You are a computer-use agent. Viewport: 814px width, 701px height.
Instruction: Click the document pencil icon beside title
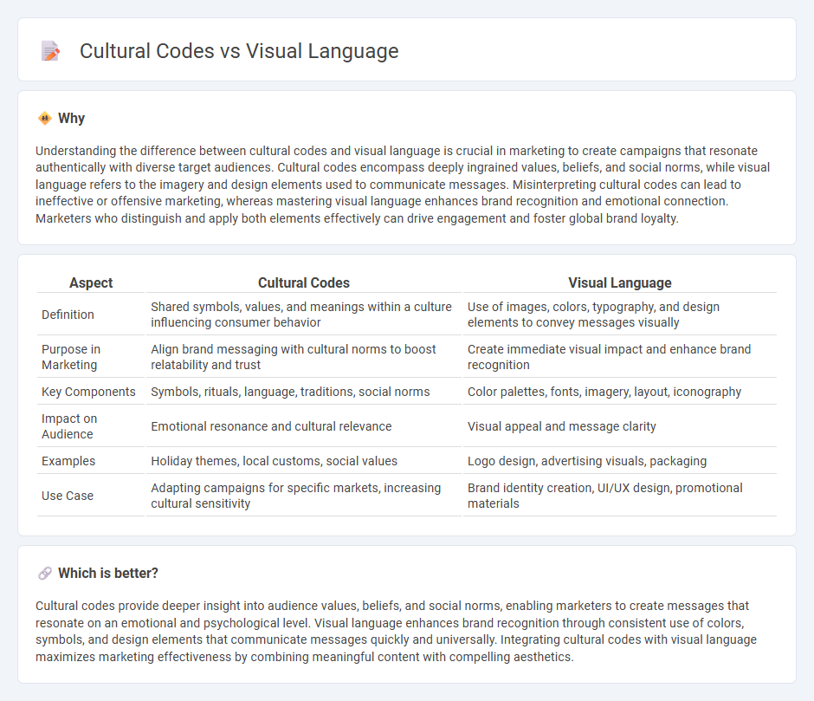click(50, 51)
